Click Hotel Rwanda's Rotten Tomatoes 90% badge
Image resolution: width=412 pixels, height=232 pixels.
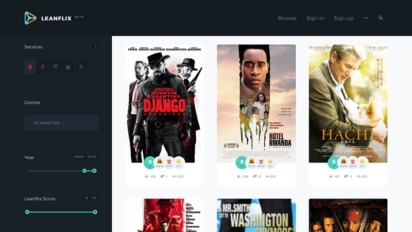tap(251, 163)
